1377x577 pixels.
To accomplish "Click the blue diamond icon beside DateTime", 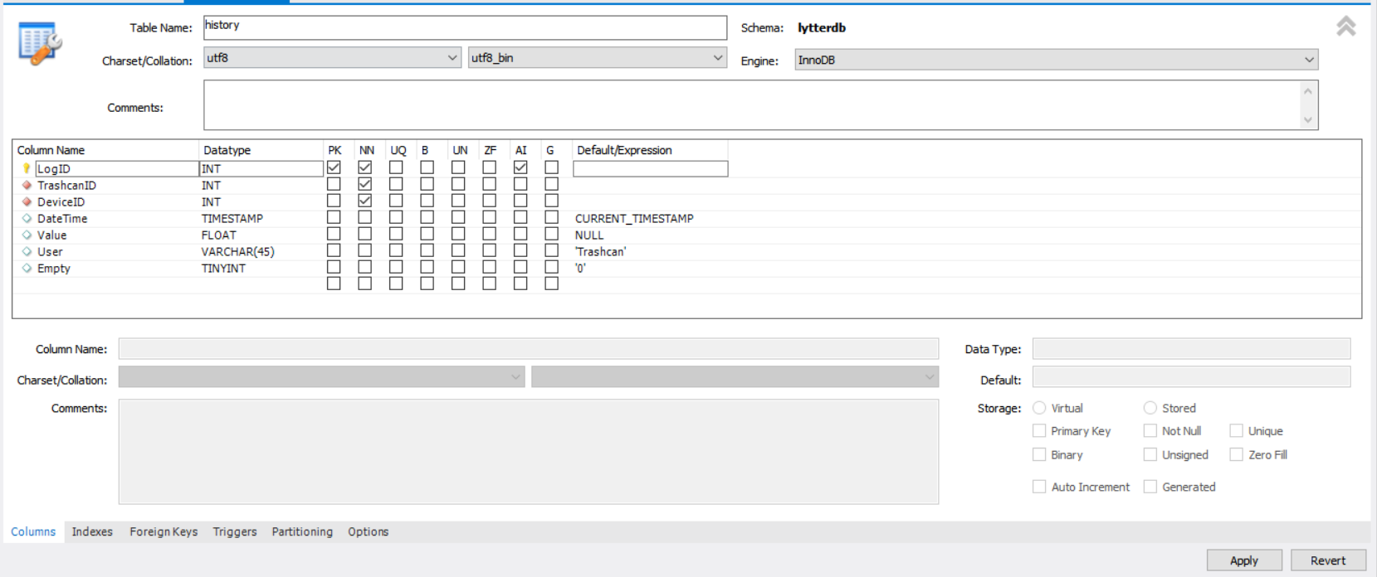I will coord(27,219).
